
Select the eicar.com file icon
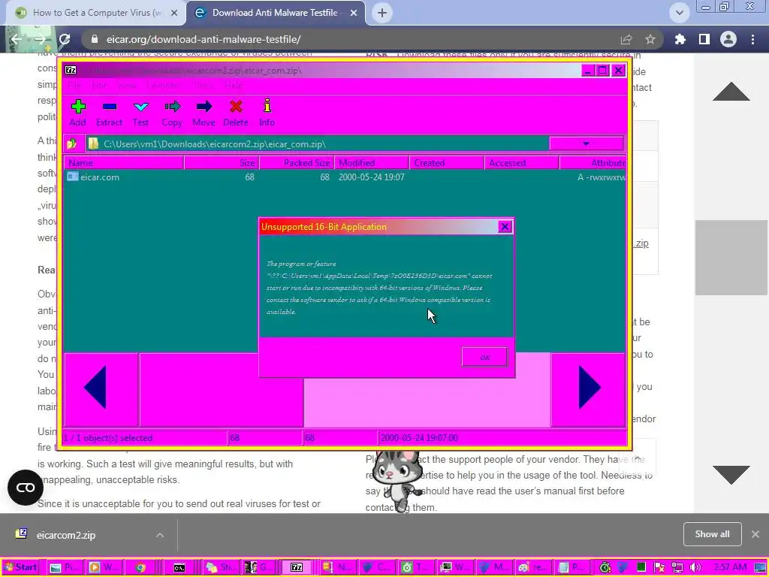tap(73, 177)
